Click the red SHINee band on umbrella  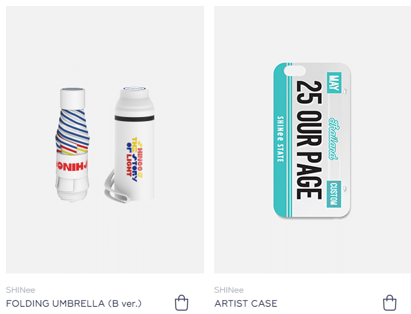72,166
